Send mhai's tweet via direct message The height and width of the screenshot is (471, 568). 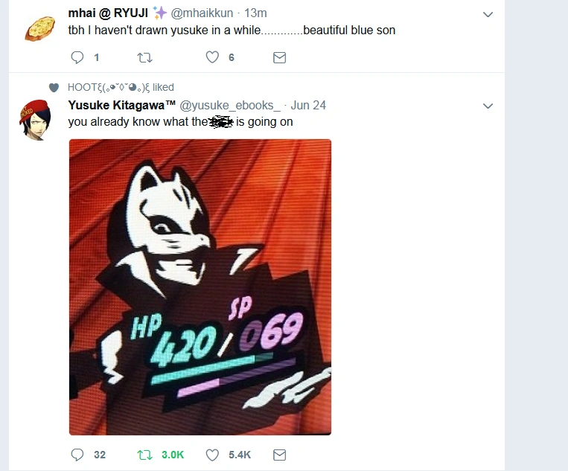pos(279,57)
